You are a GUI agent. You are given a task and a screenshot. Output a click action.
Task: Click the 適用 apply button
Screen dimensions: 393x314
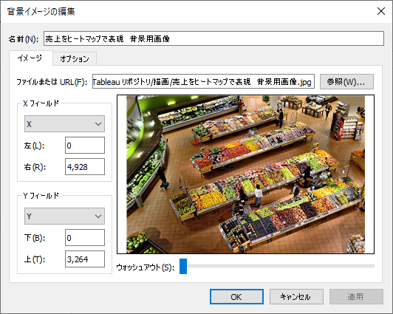tap(356, 297)
